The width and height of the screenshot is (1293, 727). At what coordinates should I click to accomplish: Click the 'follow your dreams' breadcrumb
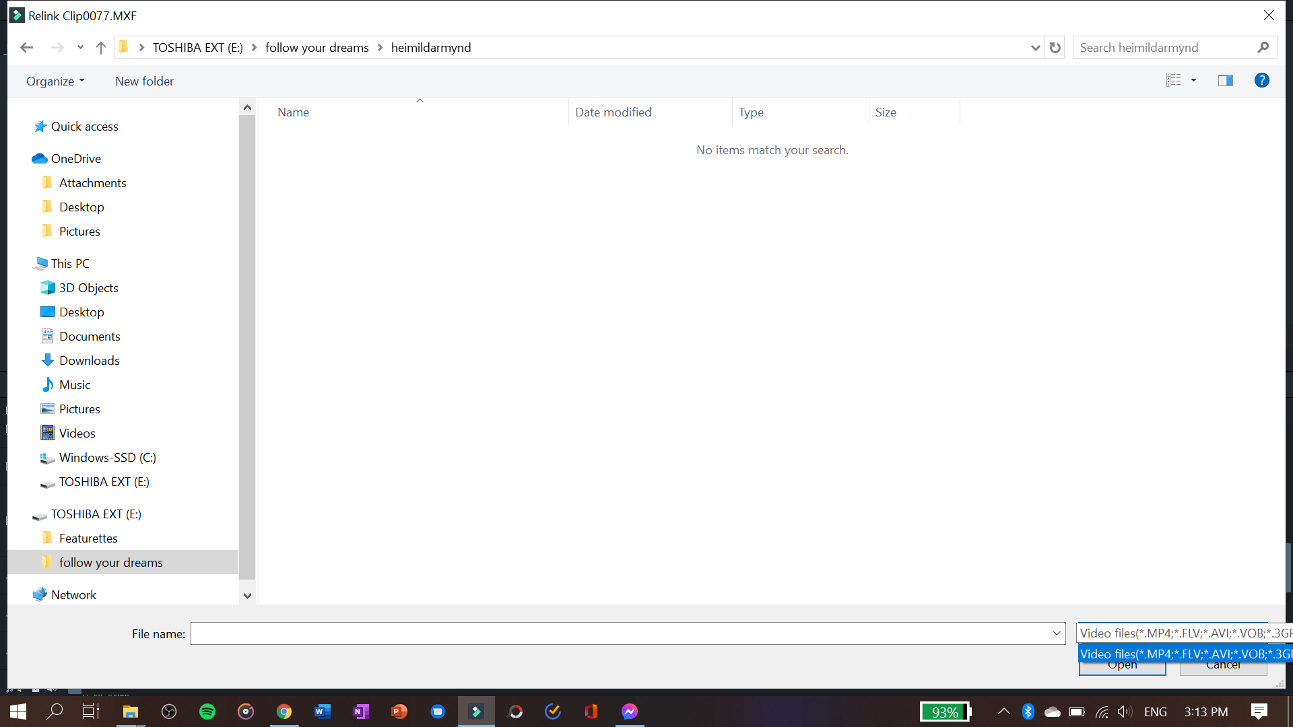point(317,47)
